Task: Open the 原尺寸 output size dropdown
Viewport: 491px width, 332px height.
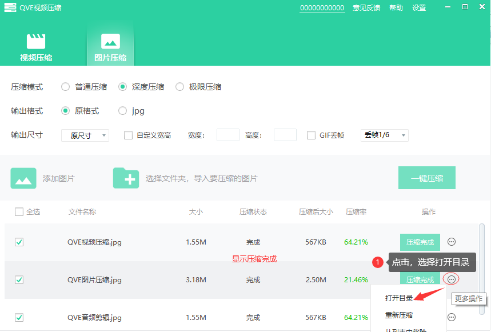Action: [85, 135]
